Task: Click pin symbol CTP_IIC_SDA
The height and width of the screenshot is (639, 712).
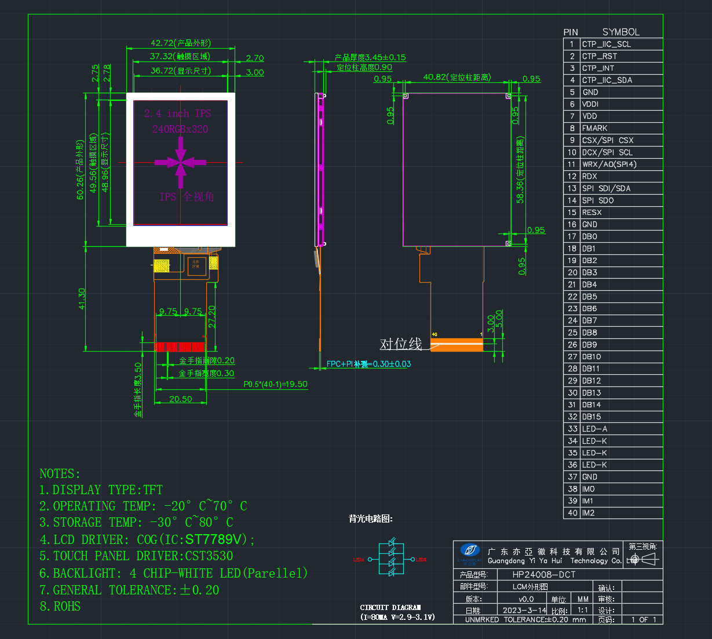Action: 607,81
